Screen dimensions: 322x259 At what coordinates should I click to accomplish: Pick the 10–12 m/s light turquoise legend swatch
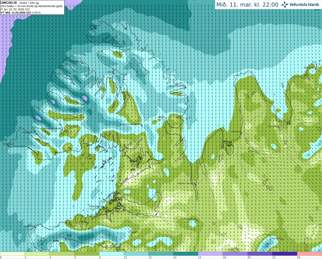136,254
